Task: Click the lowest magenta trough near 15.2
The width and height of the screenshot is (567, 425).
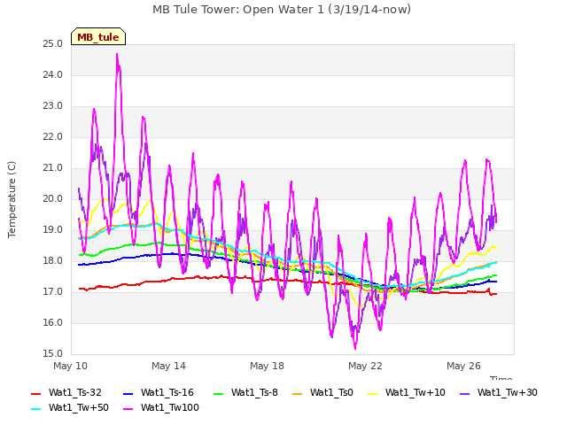Action: [x=355, y=348]
